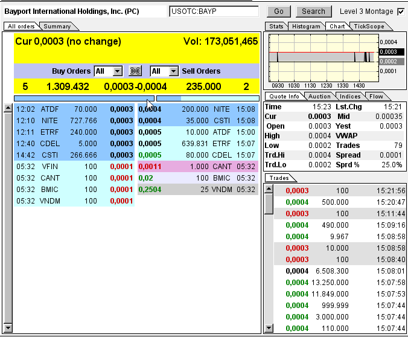
Task: Click the USOTC:BAYP symbol input field
Action: (214, 11)
